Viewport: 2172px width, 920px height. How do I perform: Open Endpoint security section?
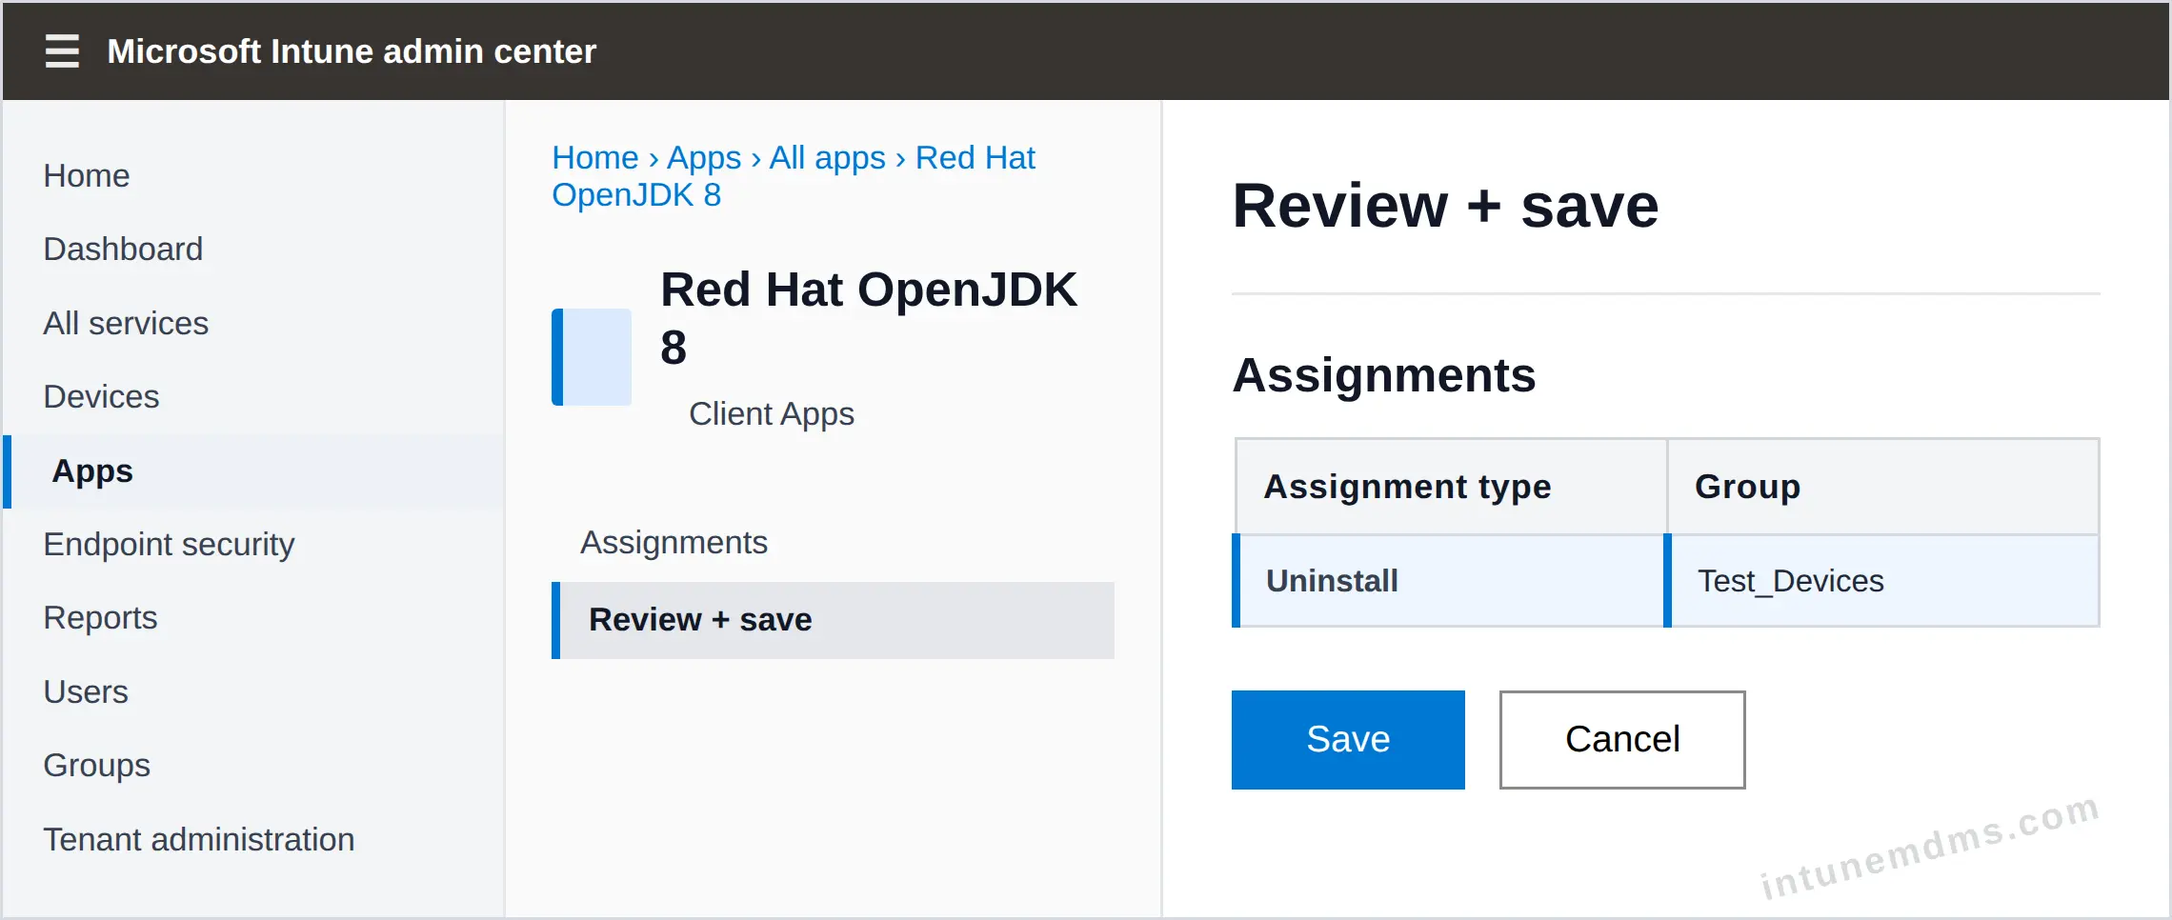169,544
